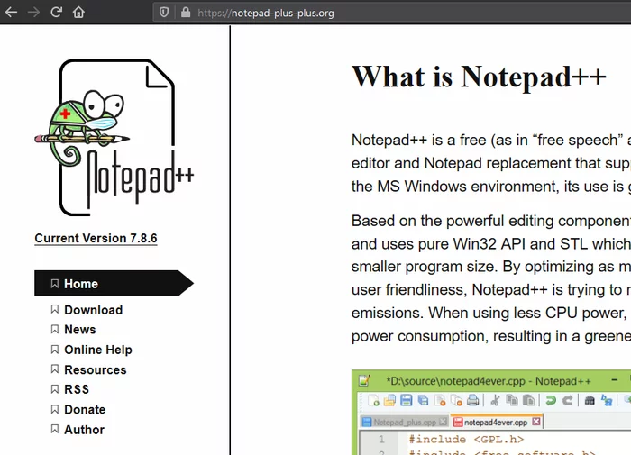Click Find binoculars icon in Notepad++ screenshot
The height and width of the screenshot is (455, 631).
[590, 400]
